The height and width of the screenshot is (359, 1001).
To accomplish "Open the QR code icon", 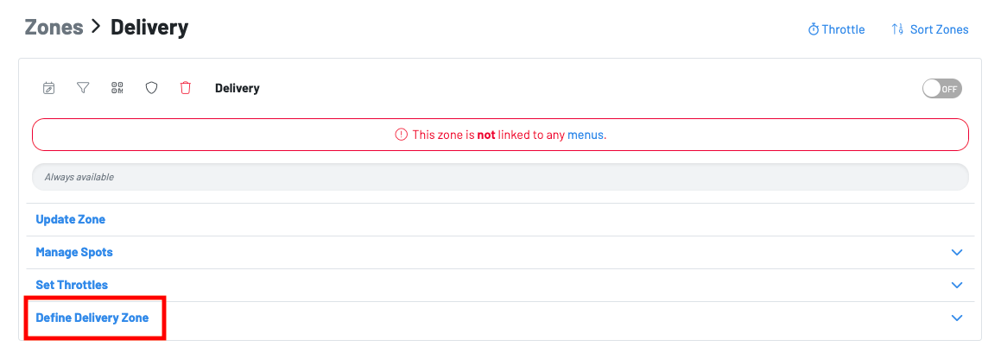I will point(117,88).
